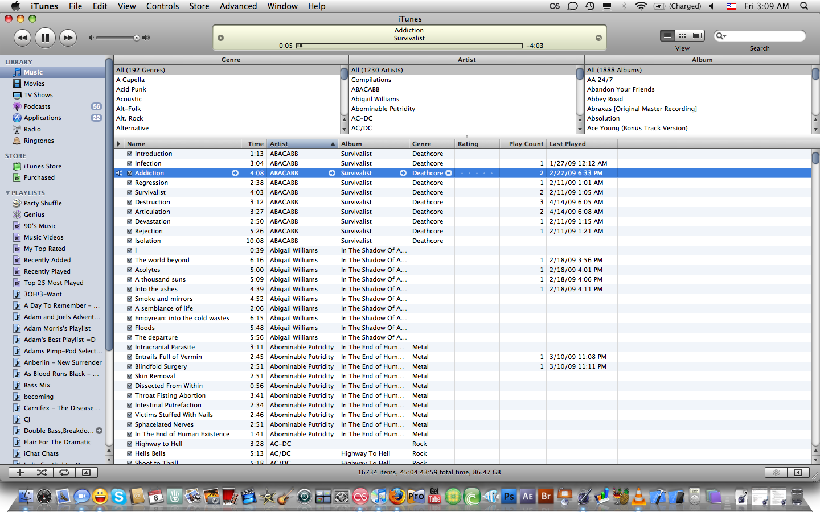The image size is (820, 512).
Task: Launch Photoshop from the Dock
Action: (x=509, y=496)
